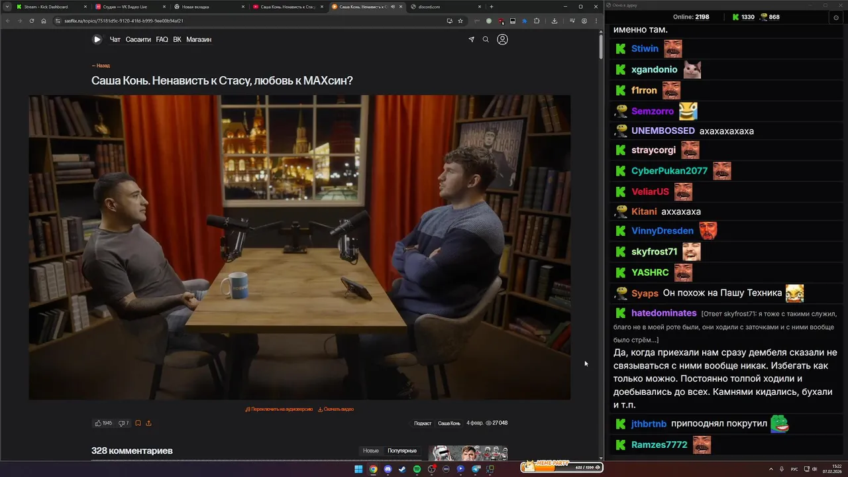The image size is (848, 477).
Task: Bookmark this page with star icon
Action: [460, 21]
